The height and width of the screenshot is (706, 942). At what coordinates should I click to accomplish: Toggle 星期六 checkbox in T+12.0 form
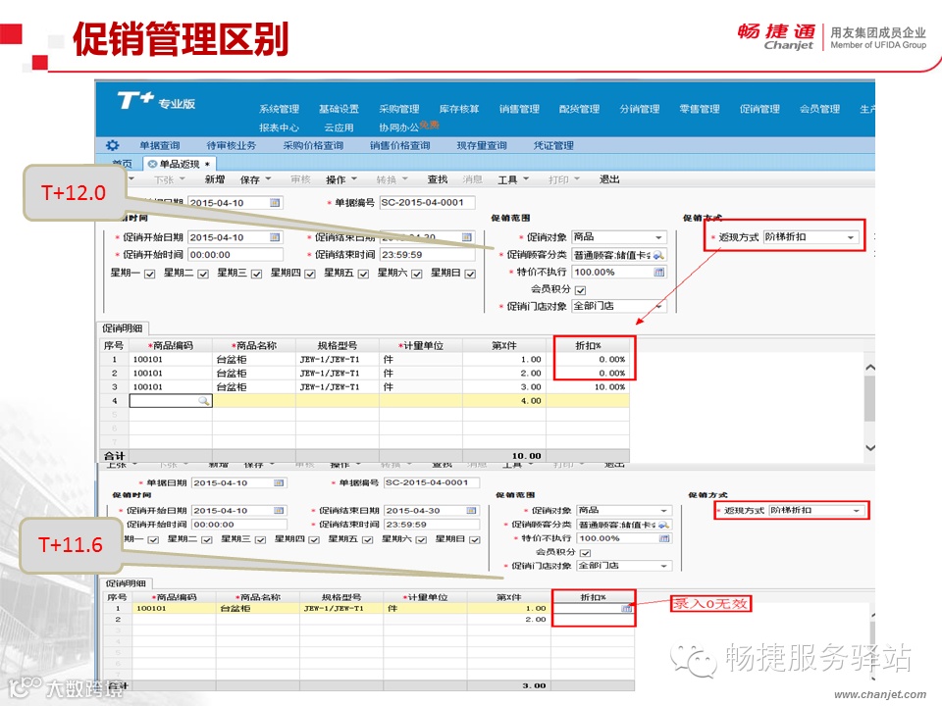pyautogui.click(x=417, y=274)
